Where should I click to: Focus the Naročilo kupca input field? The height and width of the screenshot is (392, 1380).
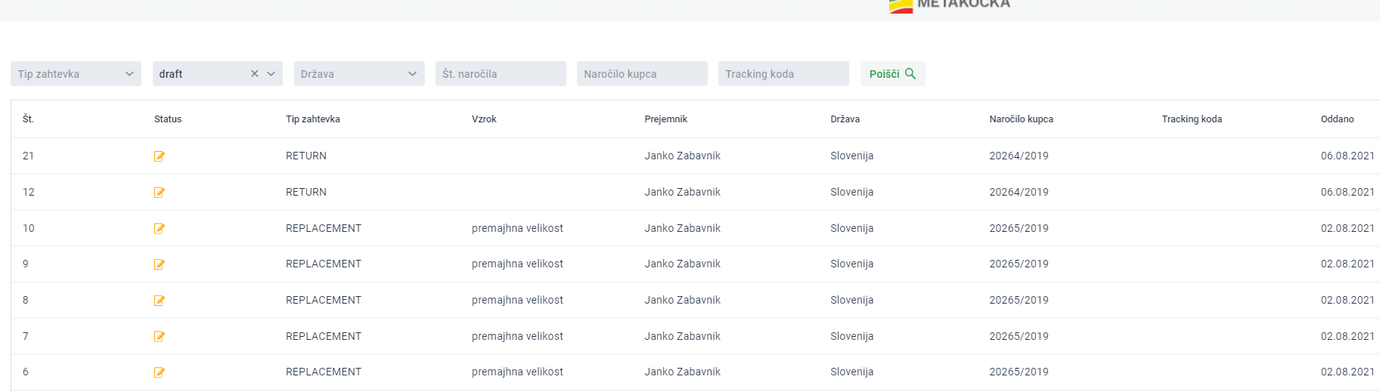642,74
